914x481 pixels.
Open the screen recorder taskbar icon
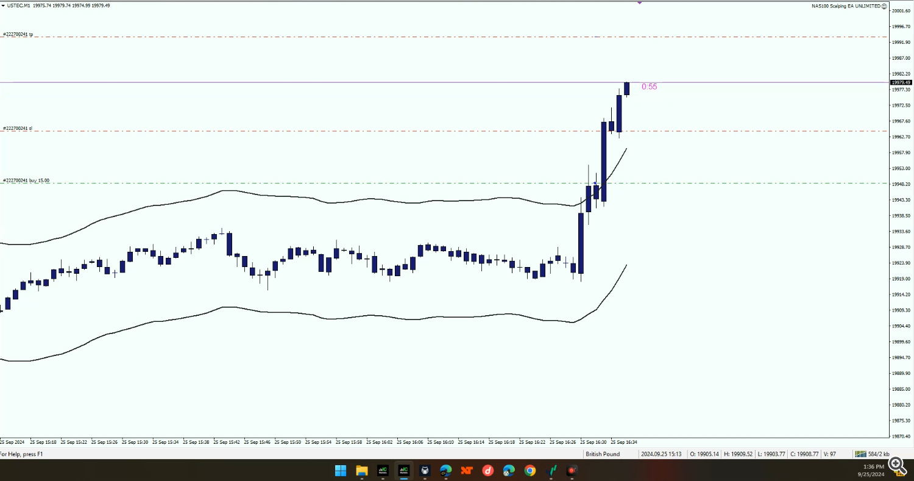point(572,470)
